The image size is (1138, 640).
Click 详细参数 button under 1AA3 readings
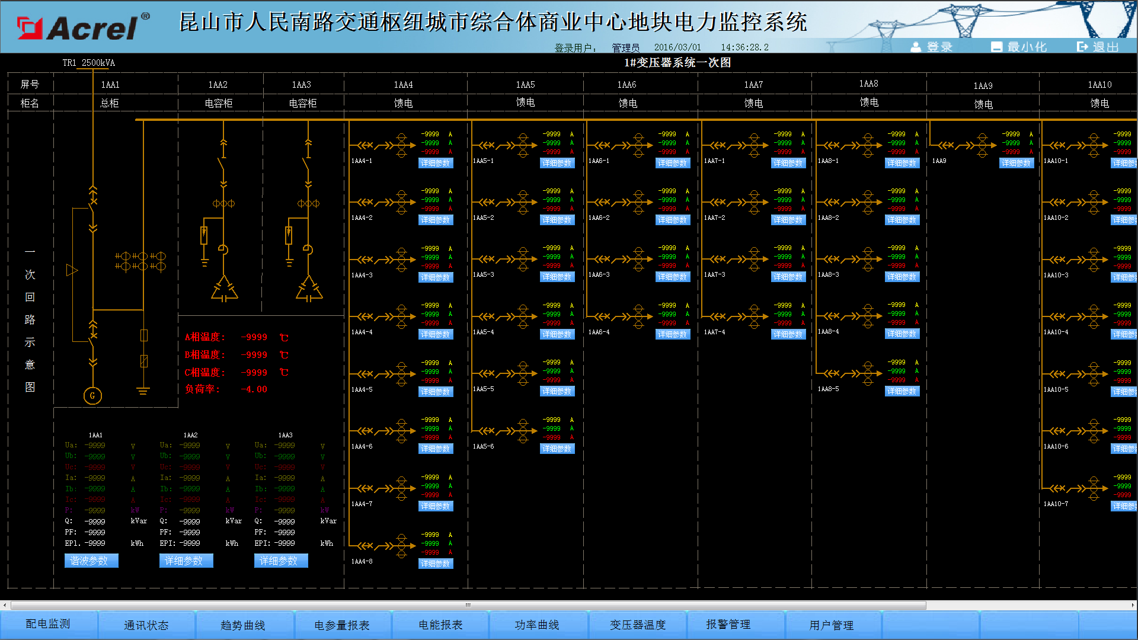(x=281, y=561)
